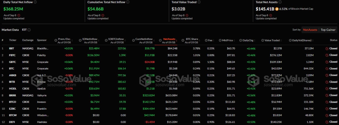Click Franklin sponsor in EZBC row
339x125 pixels.
coord(42,108)
